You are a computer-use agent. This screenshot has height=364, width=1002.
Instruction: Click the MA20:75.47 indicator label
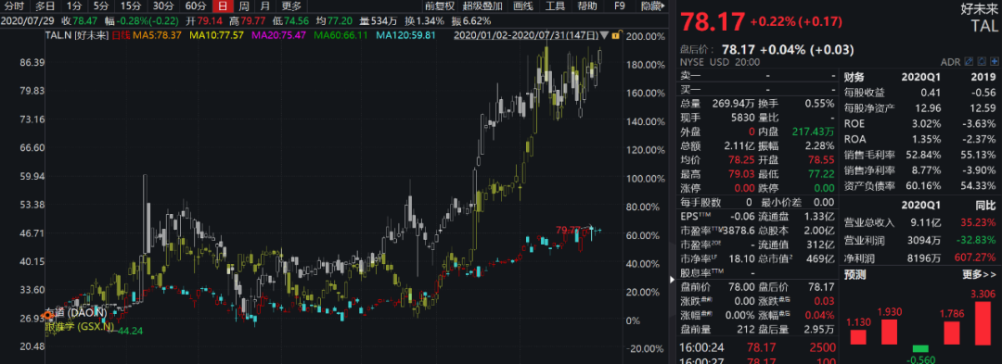(x=278, y=35)
